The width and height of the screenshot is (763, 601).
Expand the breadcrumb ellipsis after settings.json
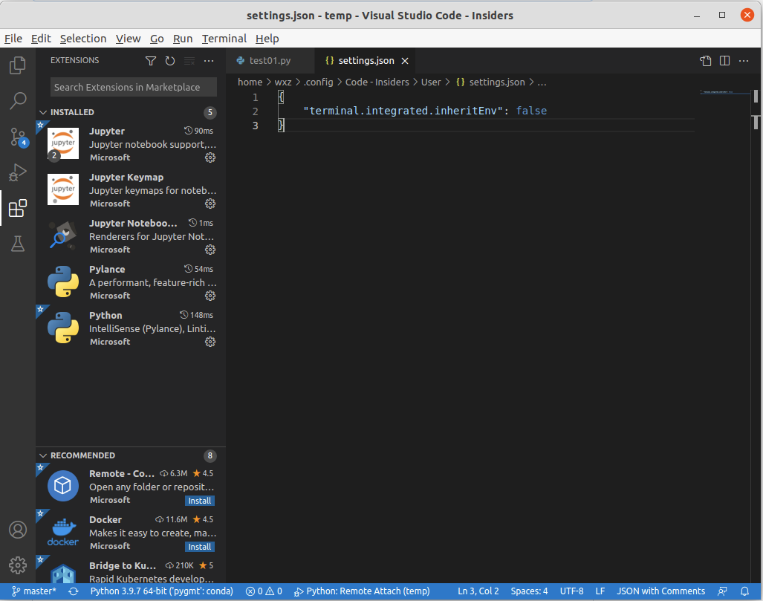541,82
